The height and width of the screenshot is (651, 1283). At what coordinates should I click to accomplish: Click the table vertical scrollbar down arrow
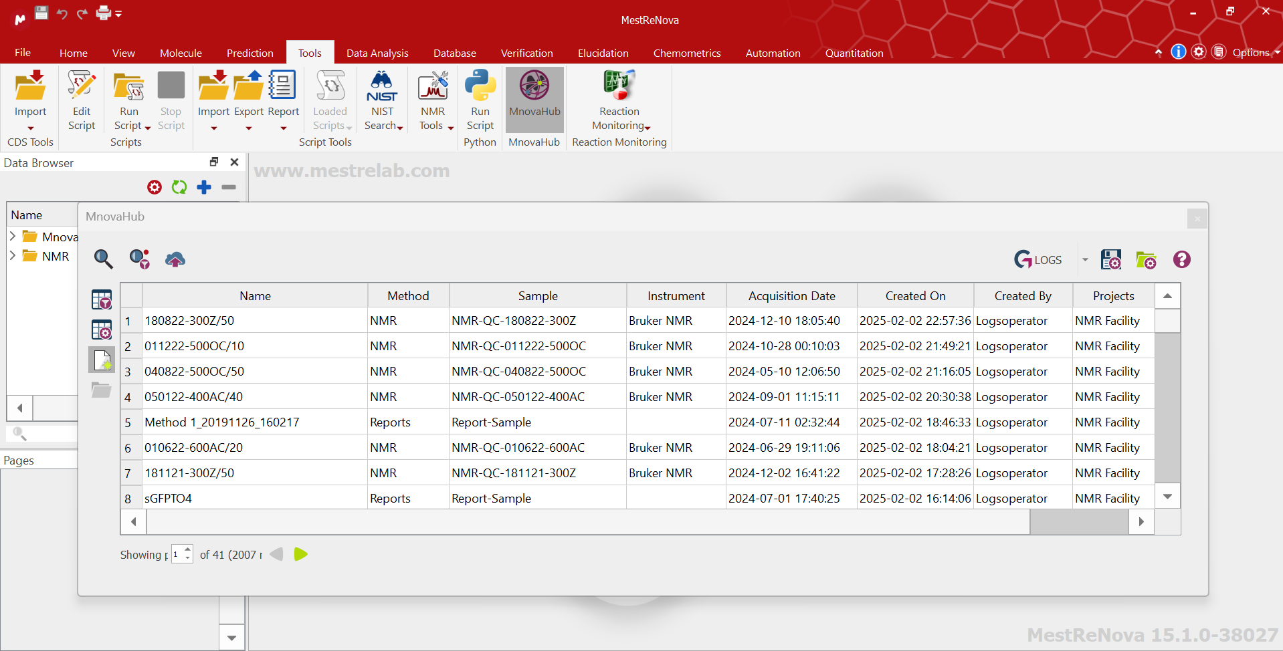coord(1168,497)
